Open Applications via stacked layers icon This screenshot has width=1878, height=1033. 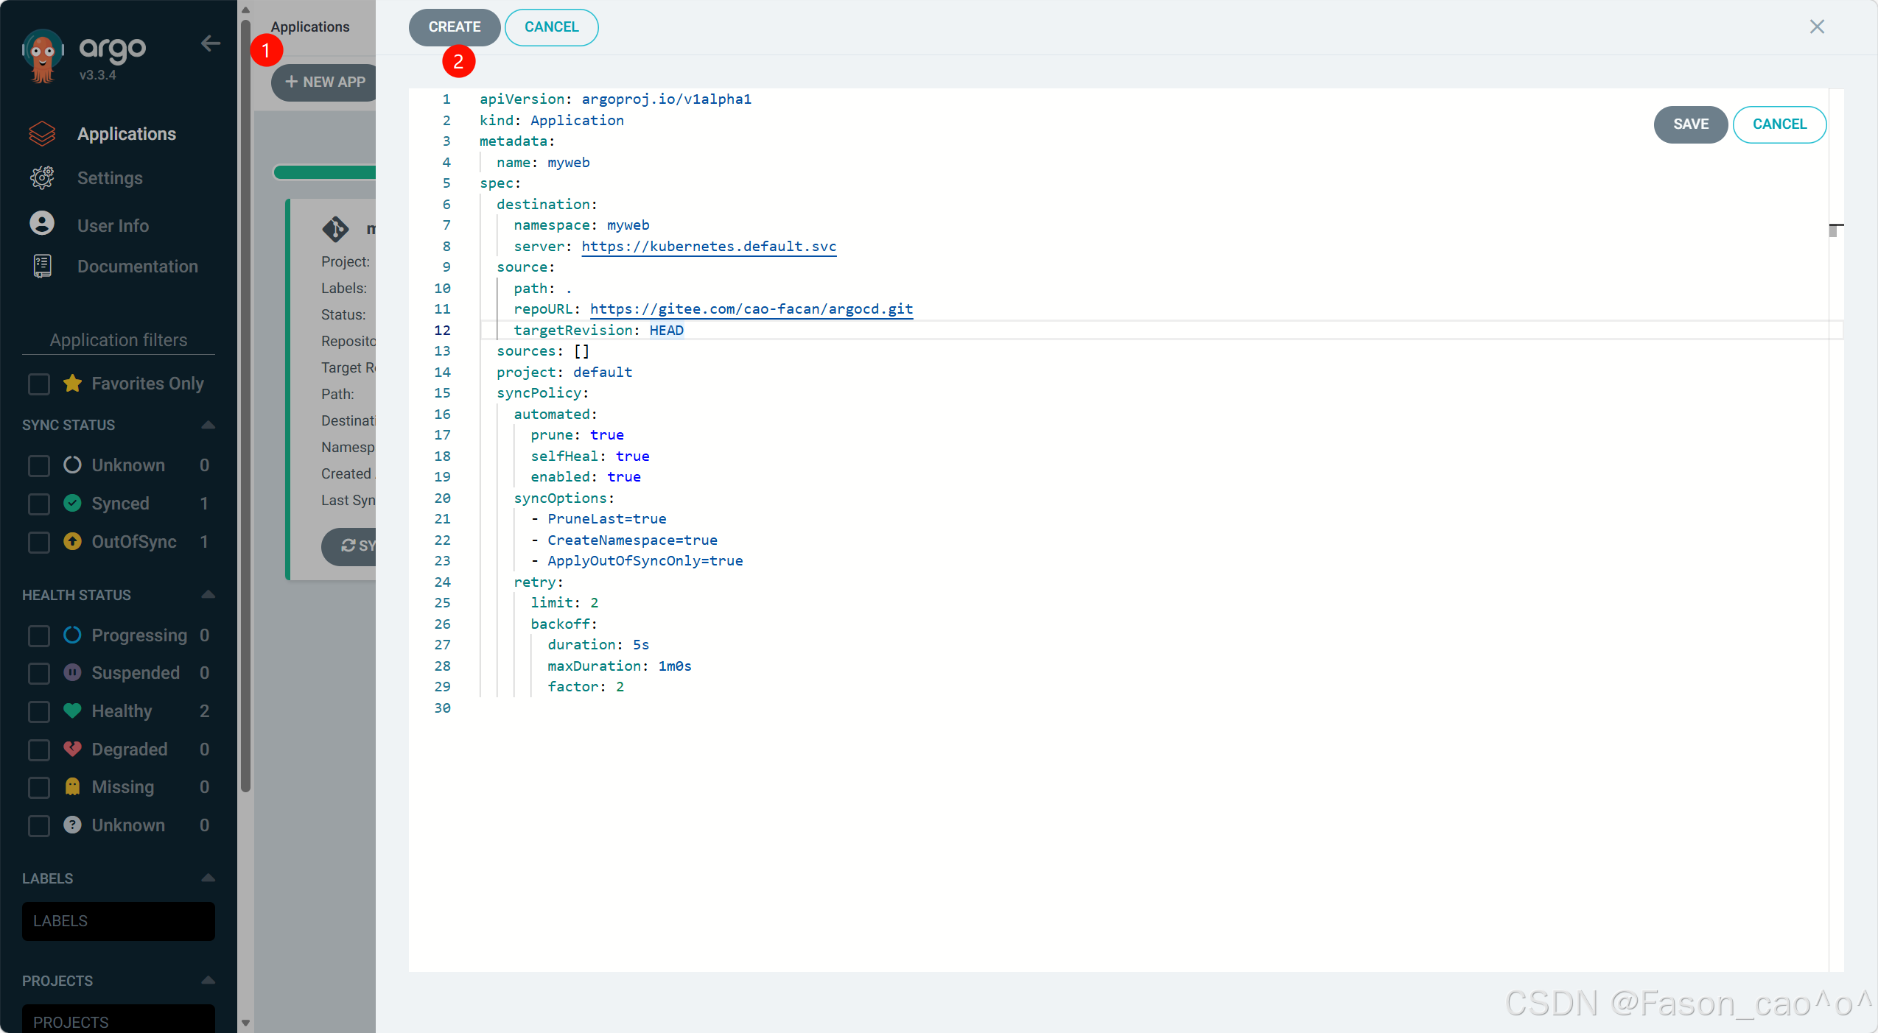pos(42,133)
